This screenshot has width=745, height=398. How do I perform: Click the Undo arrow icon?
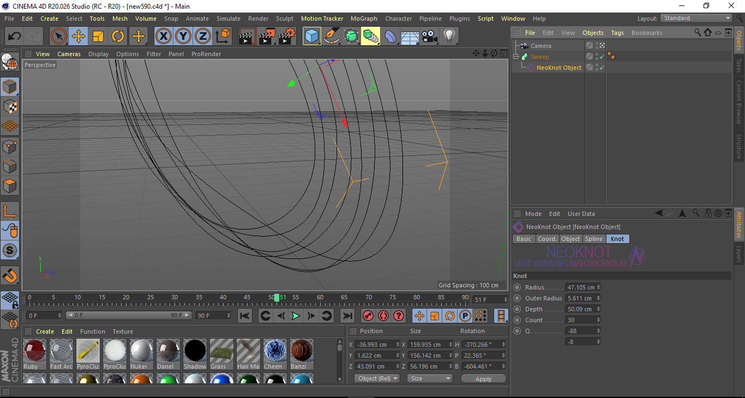coord(14,37)
